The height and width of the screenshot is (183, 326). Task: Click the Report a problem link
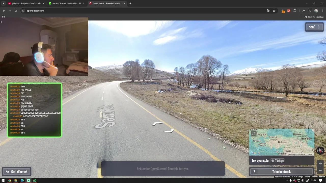318,177
